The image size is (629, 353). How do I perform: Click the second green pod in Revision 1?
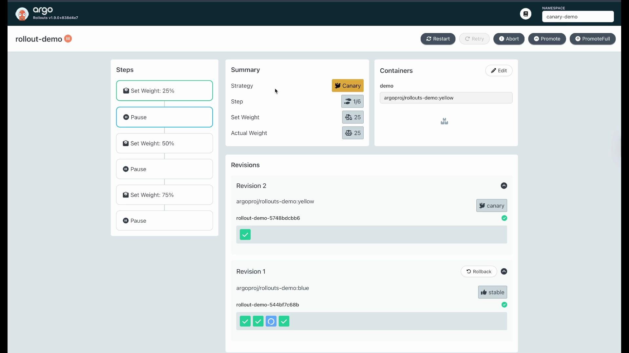(258, 321)
